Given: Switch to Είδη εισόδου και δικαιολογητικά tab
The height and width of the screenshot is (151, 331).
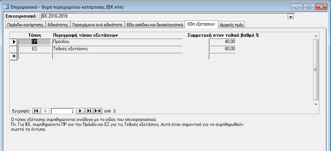Looking at the screenshot, I should 154,24.
